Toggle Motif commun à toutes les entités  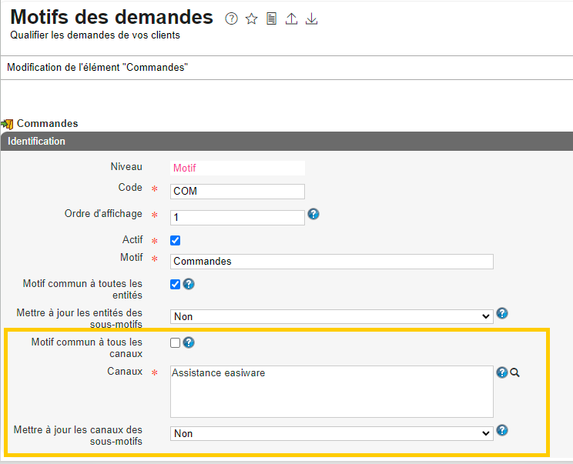(x=175, y=284)
